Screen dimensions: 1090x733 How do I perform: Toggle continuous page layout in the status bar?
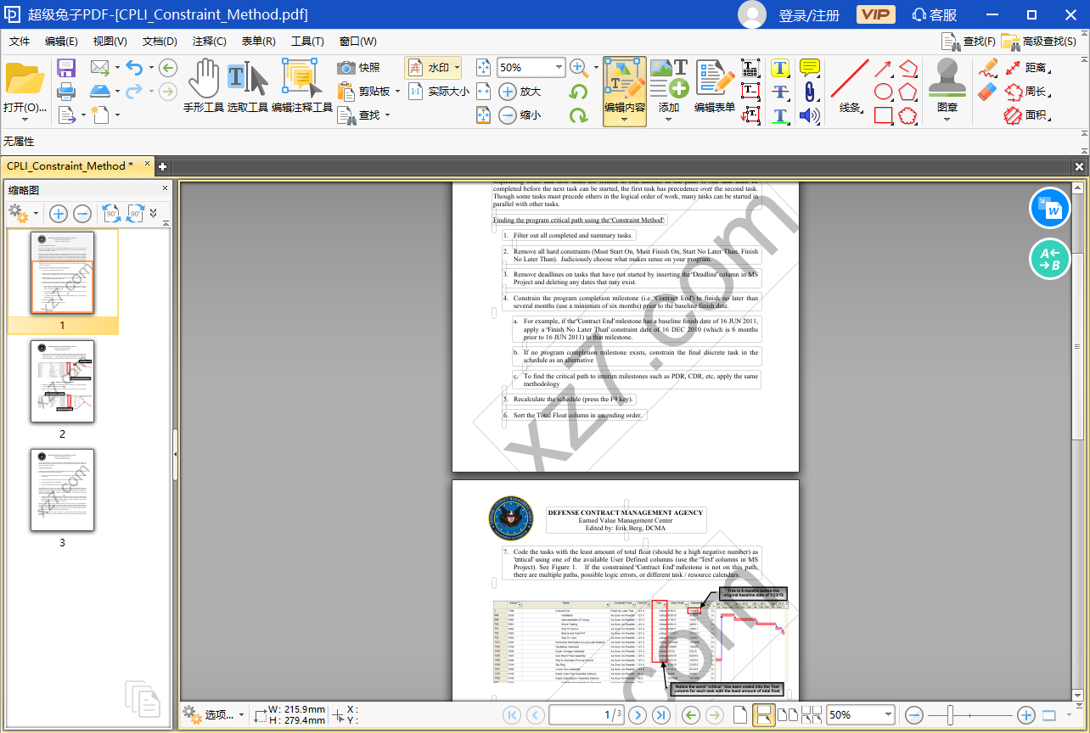[764, 715]
